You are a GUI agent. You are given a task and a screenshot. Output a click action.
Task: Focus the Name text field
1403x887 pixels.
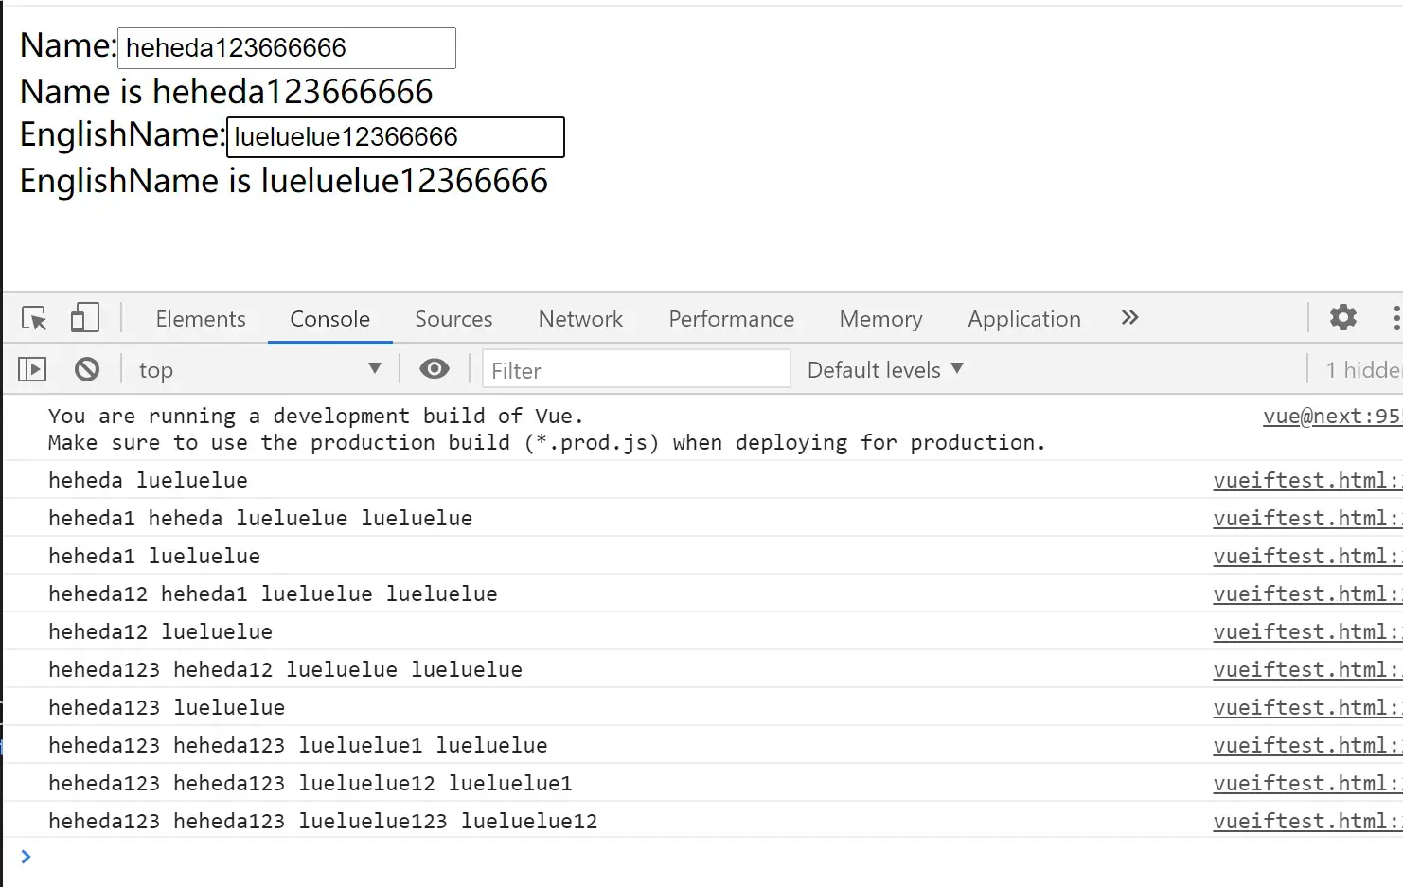click(287, 48)
